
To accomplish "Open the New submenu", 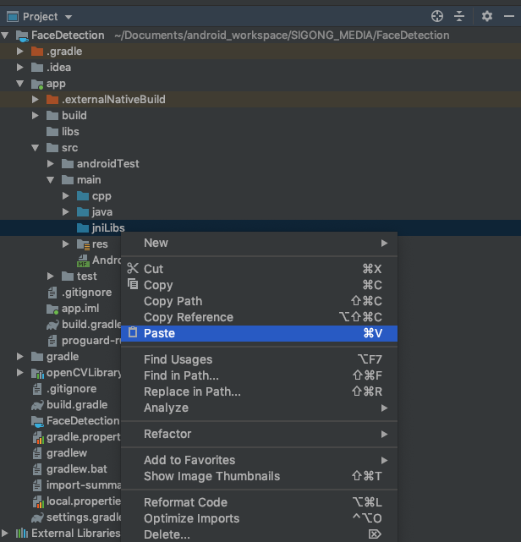I will [x=259, y=243].
